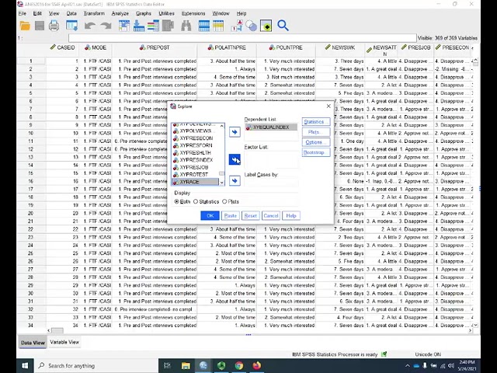Click the Paste button in Explore
The width and height of the screenshot is (497, 373).
[231, 216]
